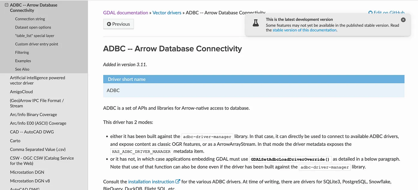Go to the Filtering section
The image size is (418, 190).
click(x=22, y=52)
